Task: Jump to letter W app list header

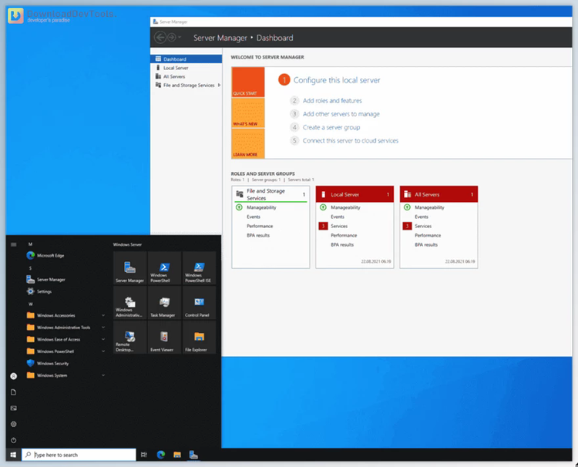Action: click(31, 304)
